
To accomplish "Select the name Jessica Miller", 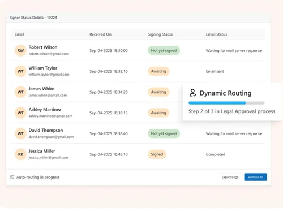I will pyautogui.click(x=42, y=151).
